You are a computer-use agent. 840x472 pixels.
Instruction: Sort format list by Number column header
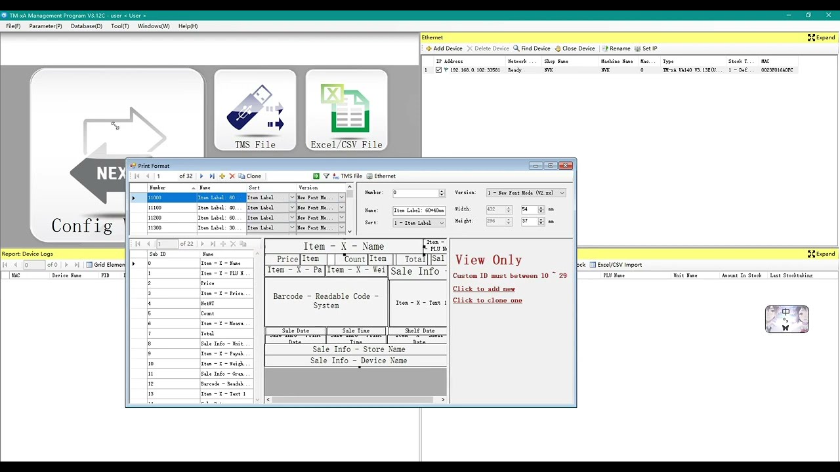(171, 187)
